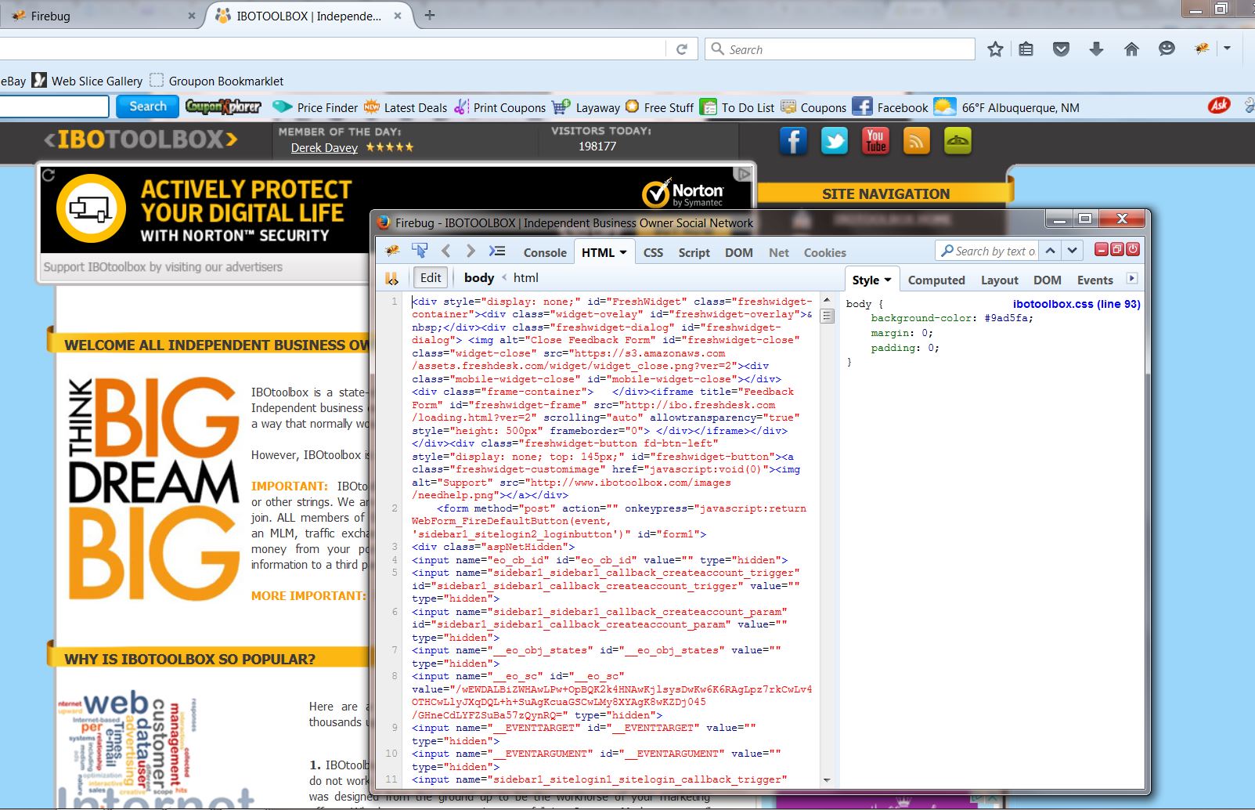The width and height of the screenshot is (1255, 810).
Task: Select the Events side panel tab
Action: 1095,280
